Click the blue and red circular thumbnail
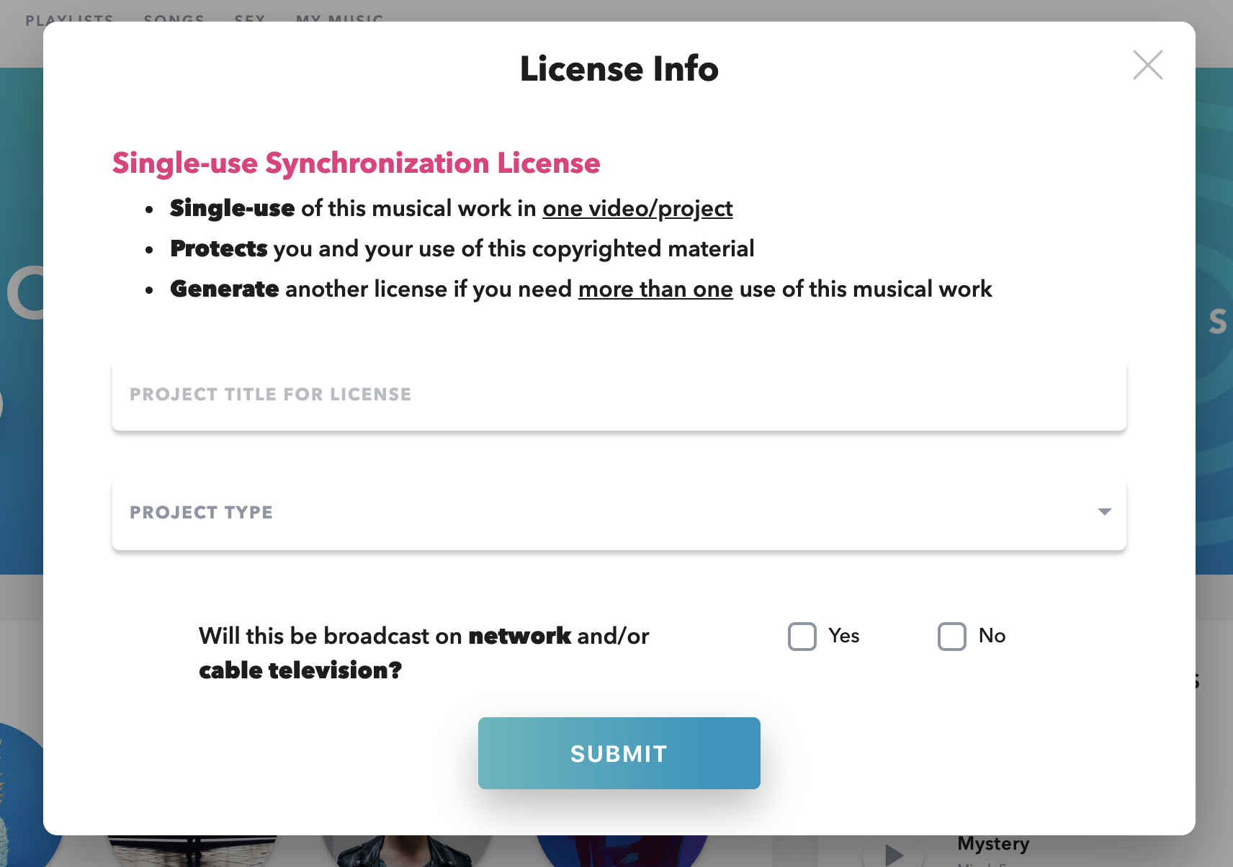This screenshot has height=867, width=1233. coord(621,850)
